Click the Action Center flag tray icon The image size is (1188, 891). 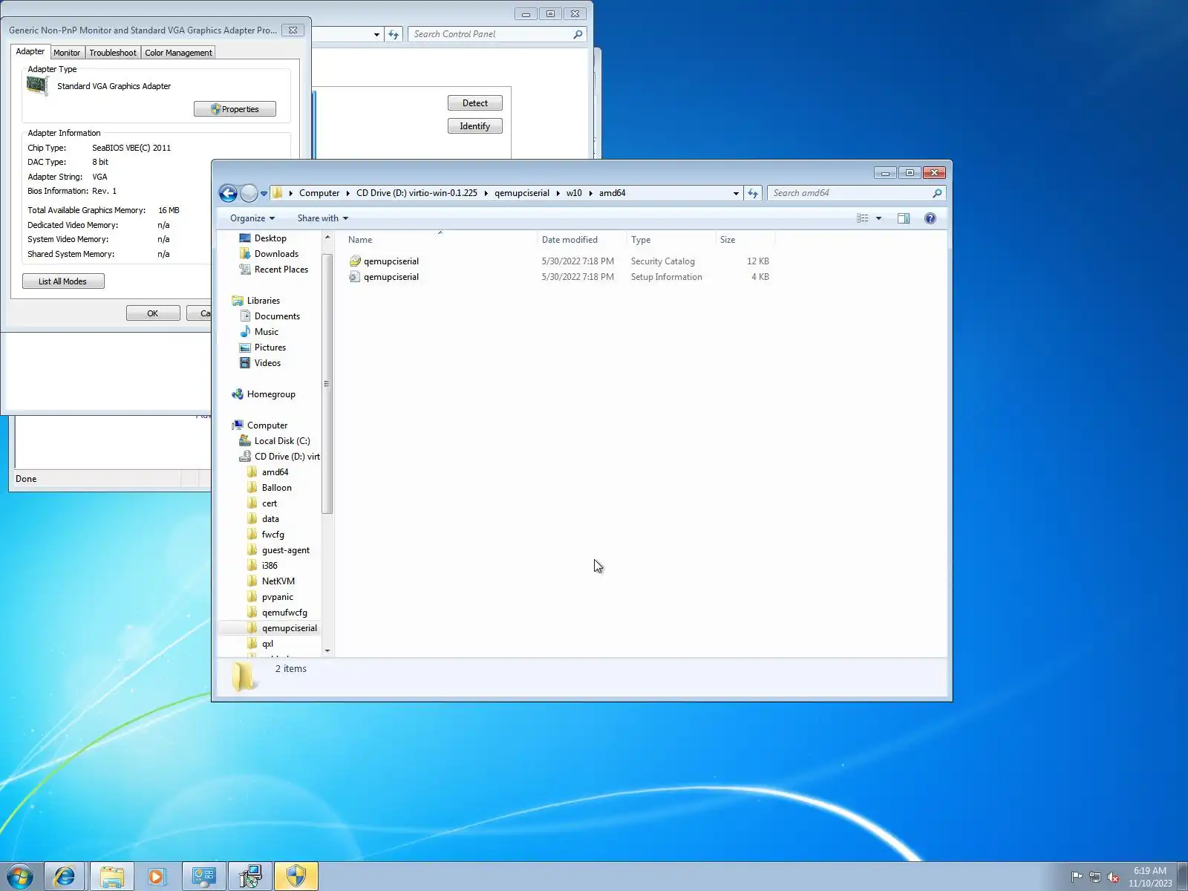tap(1077, 877)
